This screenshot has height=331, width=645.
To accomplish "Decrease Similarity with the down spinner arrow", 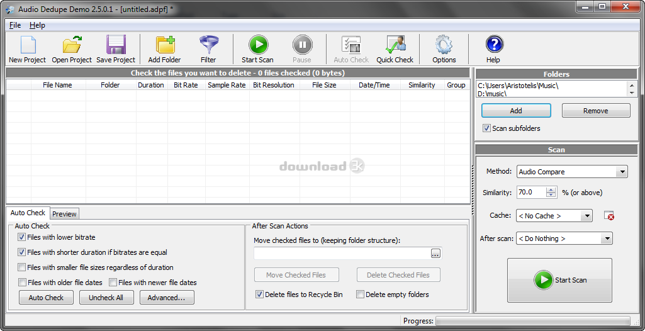I will pos(551,195).
